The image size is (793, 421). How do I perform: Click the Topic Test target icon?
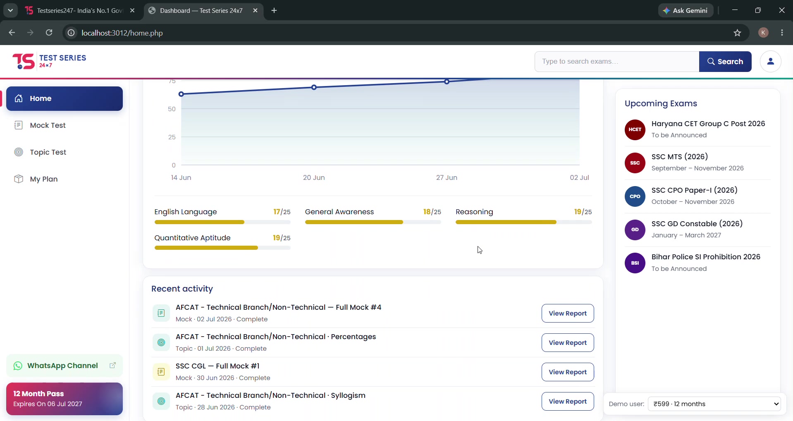[x=19, y=152]
